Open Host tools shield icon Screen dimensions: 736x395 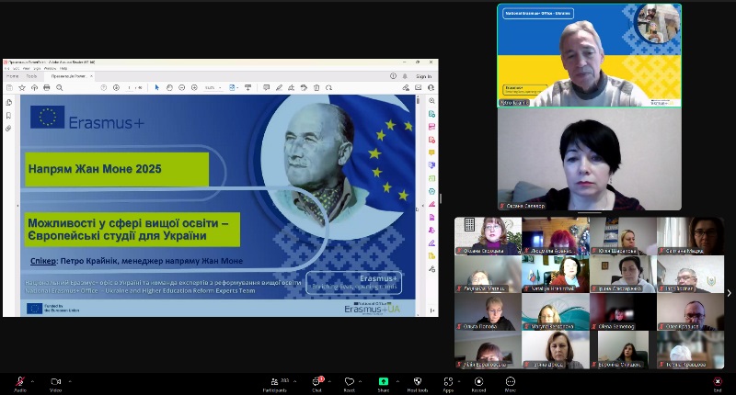[x=418, y=384]
